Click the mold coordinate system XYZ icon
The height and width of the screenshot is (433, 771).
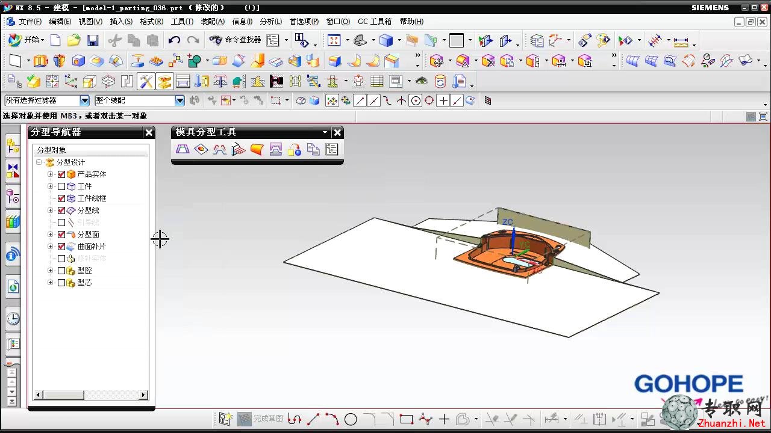click(70, 81)
